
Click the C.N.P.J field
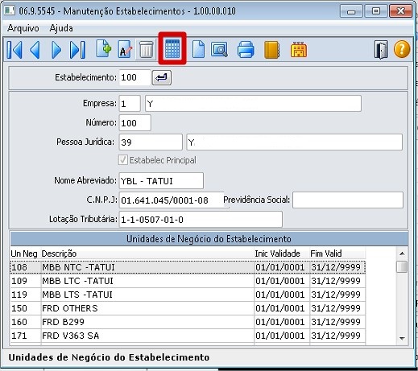172,200
